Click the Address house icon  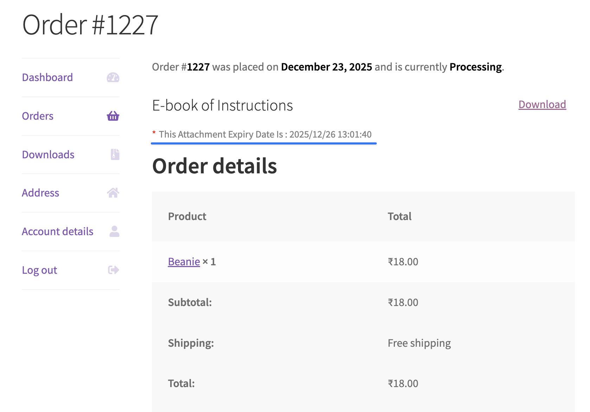coord(113,193)
